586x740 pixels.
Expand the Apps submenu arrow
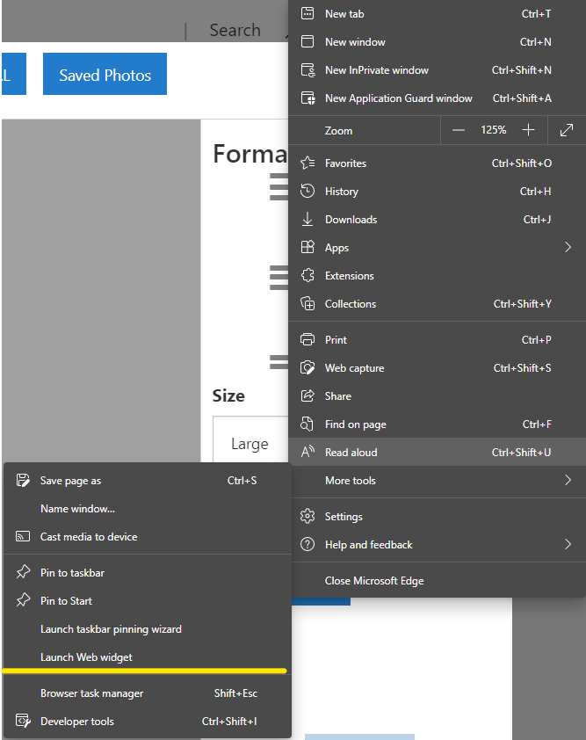click(x=568, y=248)
